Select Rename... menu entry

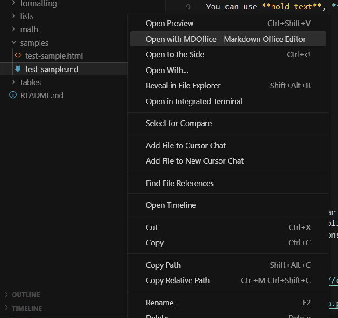[x=228, y=303]
